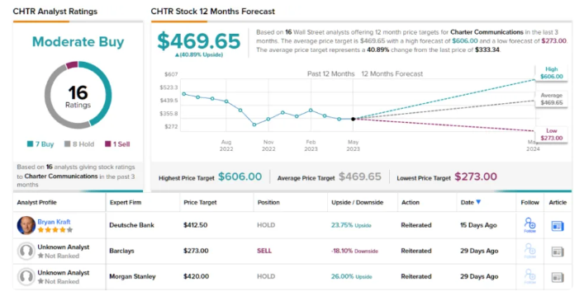Follow the Barclays unknown analyst
The width and height of the screenshot is (584, 301).
pos(529,251)
